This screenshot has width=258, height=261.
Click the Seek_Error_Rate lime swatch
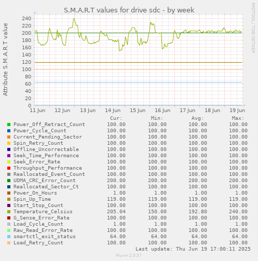9,162
